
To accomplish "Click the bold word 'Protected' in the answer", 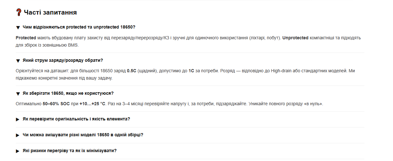I will (x=26, y=38).
